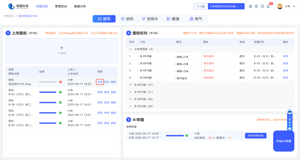The height and width of the screenshot is (160, 300).
Task: Click the red error icon for 测试损坏文件.dwg
Action: pos(60,82)
